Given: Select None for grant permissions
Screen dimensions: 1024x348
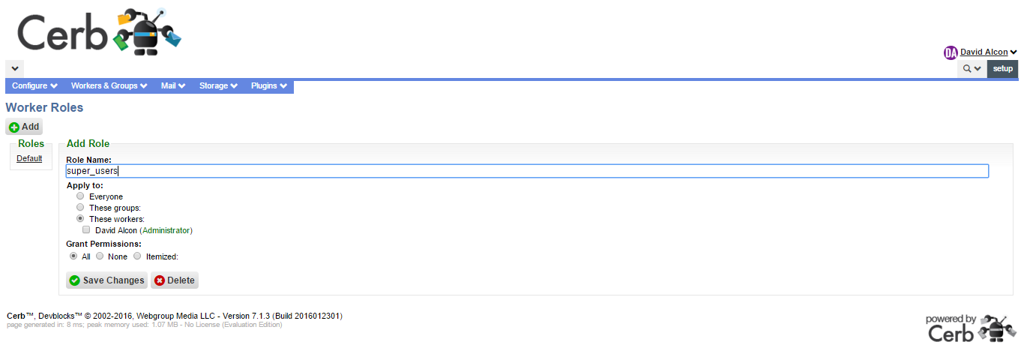Looking at the screenshot, I should click(x=100, y=256).
